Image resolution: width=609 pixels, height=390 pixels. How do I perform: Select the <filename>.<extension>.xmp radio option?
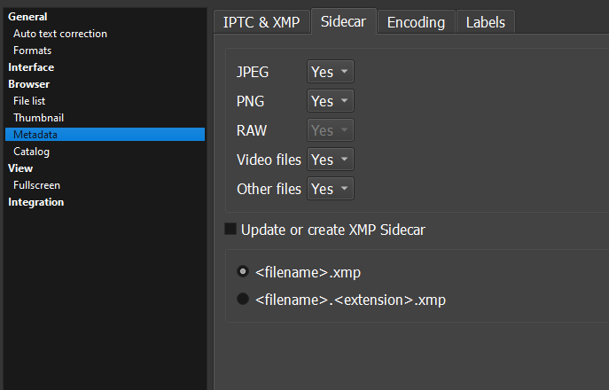tap(243, 300)
